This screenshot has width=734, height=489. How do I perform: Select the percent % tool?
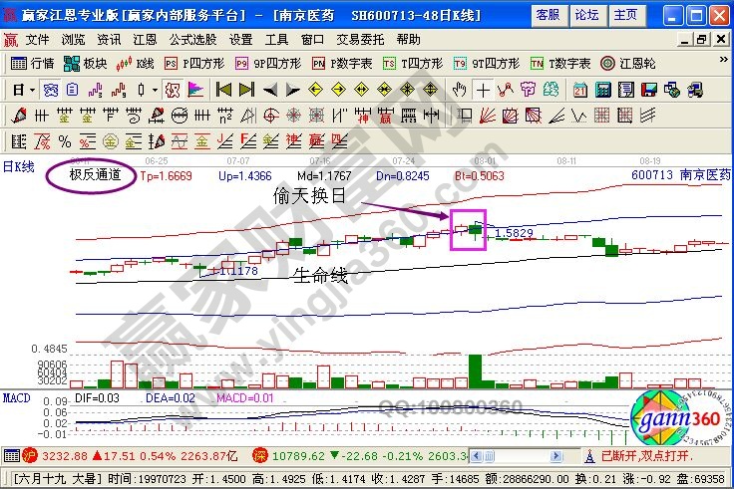tap(65, 141)
